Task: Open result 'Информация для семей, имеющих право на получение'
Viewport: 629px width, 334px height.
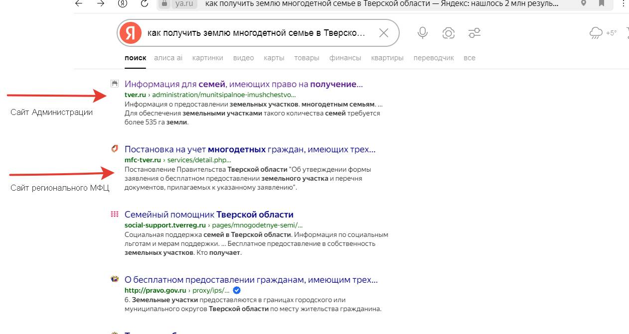Action: [x=244, y=84]
